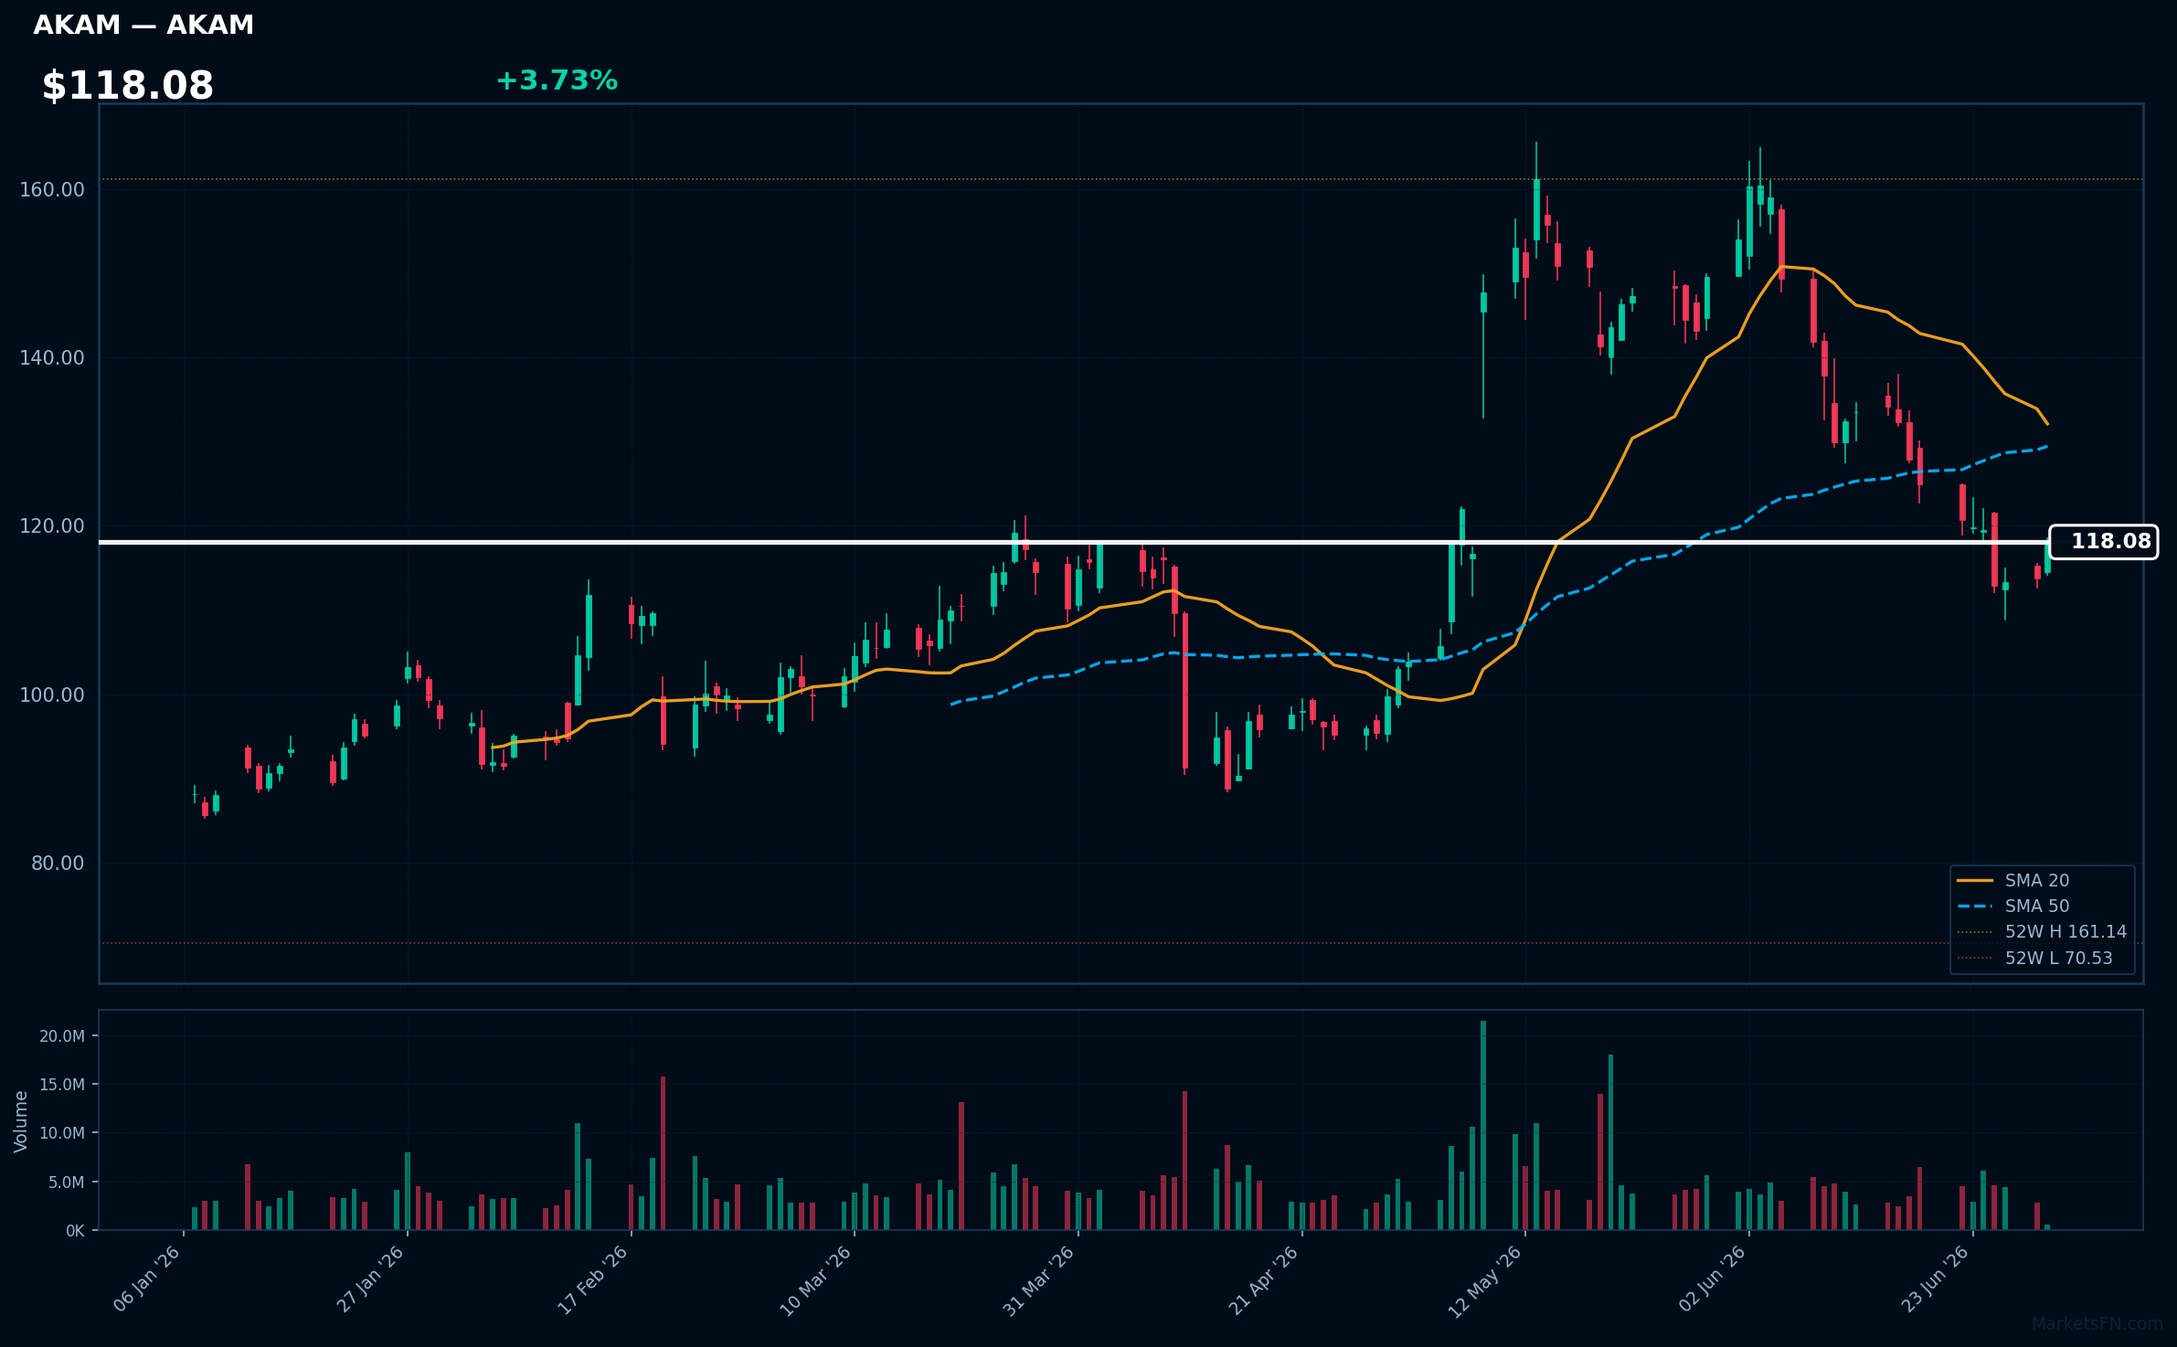Click the 23 Jun '26 date label
Image resolution: width=2177 pixels, height=1347 pixels.
coord(1936,1278)
